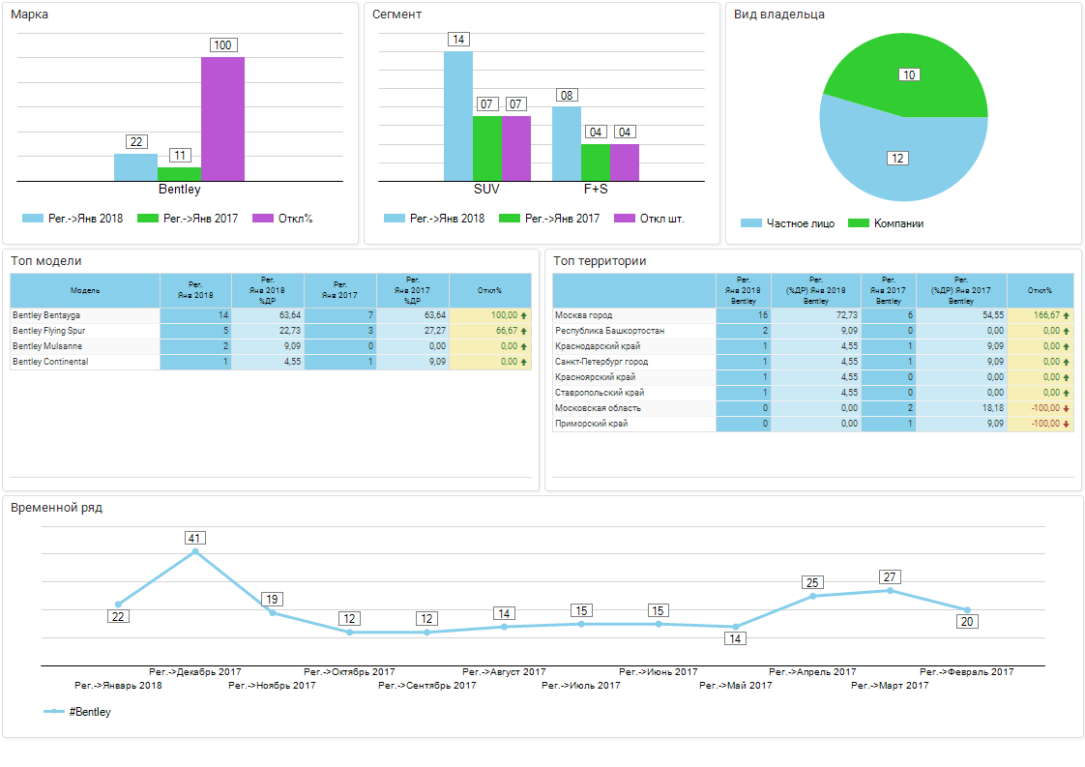Click the line point labeled 20
The image size is (1085, 767).
coord(967,610)
